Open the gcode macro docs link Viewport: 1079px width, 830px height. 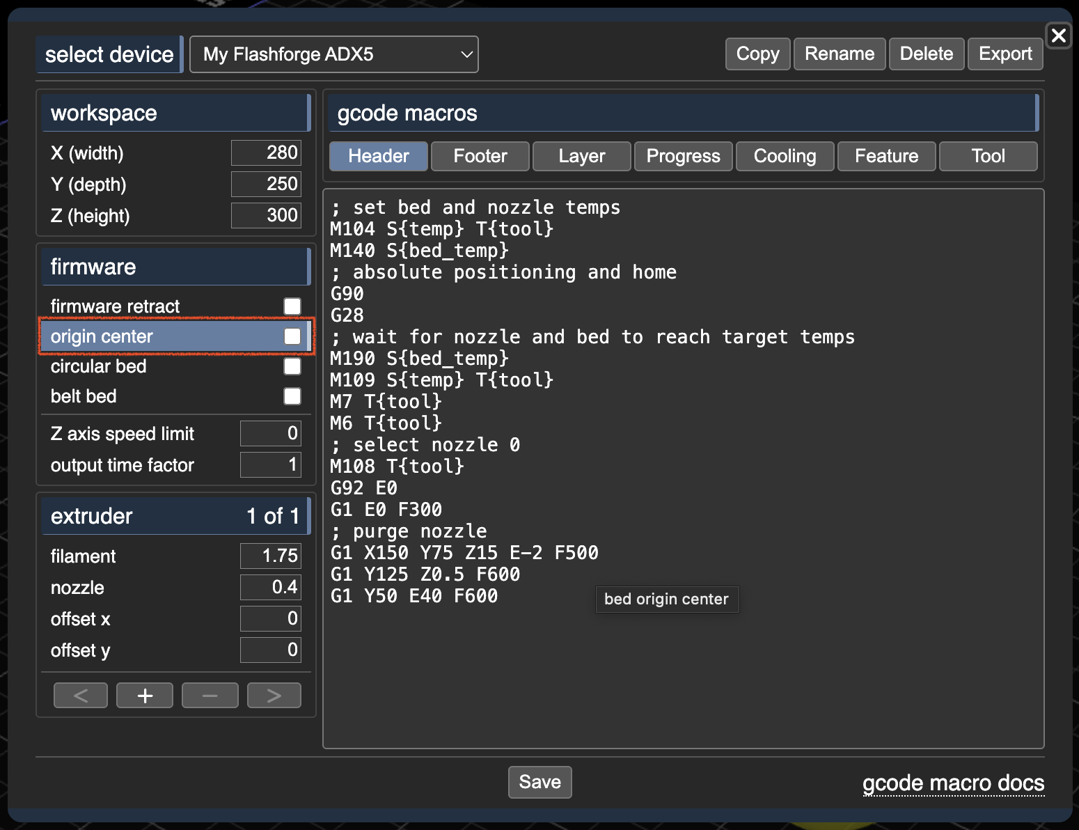point(953,783)
